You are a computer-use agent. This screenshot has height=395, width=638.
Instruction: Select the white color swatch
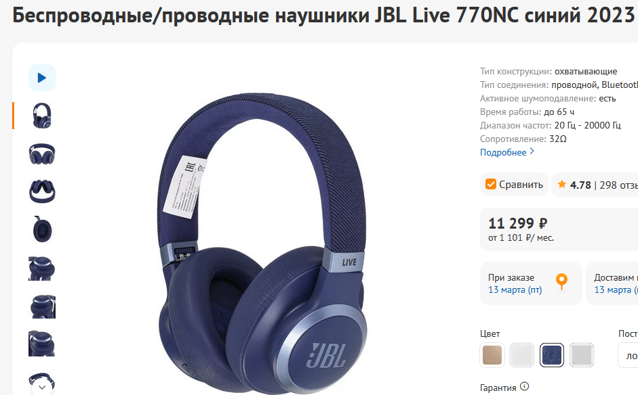pyautogui.click(x=522, y=355)
